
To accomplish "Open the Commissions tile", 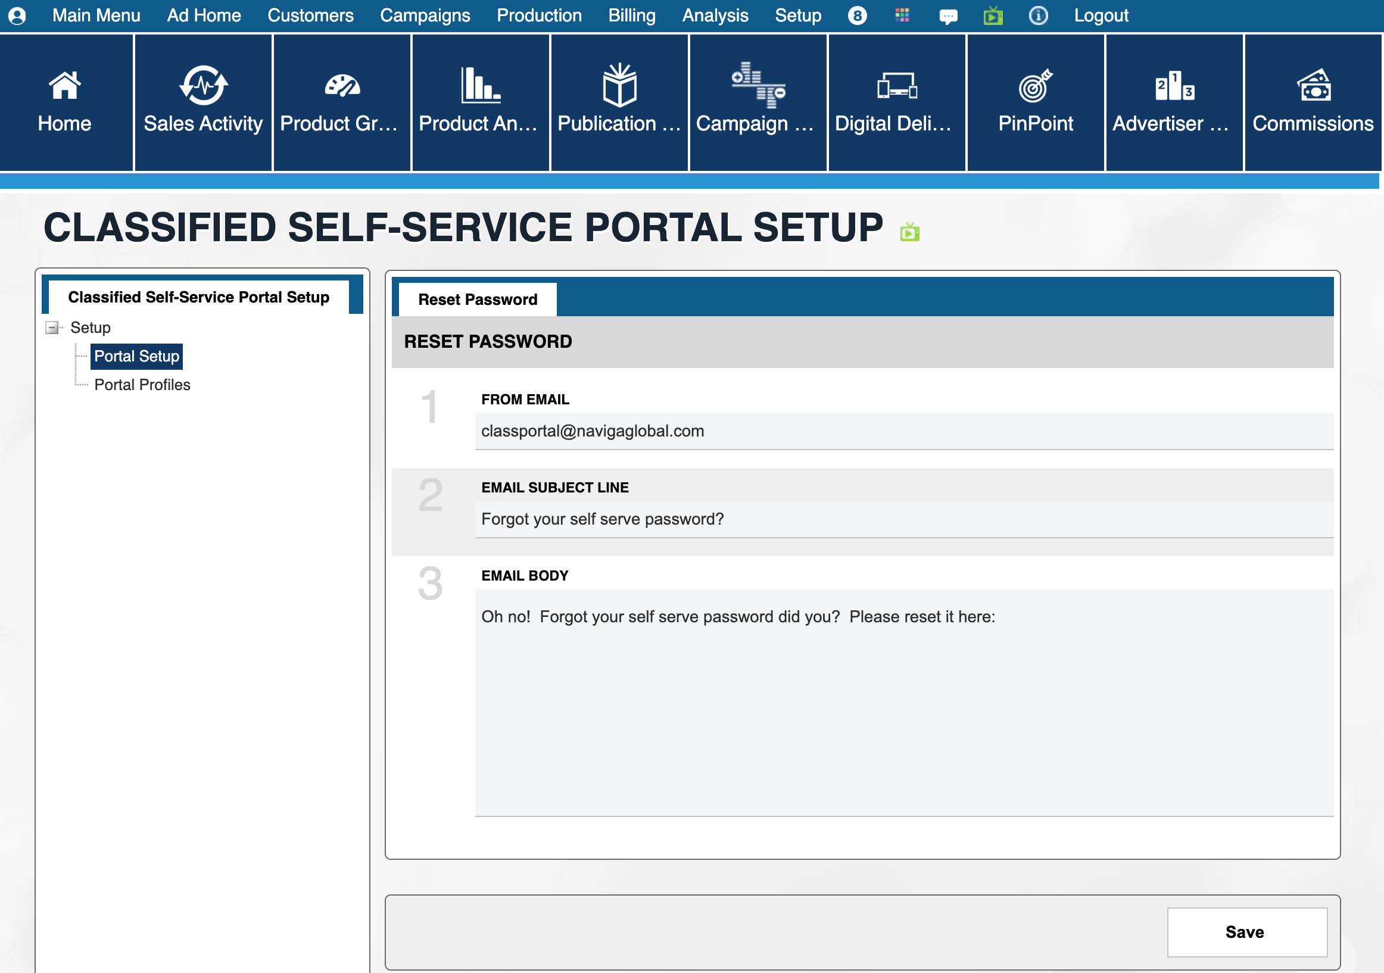I will (x=1313, y=102).
